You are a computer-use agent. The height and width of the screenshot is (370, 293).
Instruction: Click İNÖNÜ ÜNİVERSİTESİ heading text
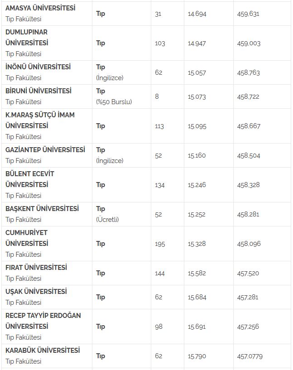coord(38,67)
